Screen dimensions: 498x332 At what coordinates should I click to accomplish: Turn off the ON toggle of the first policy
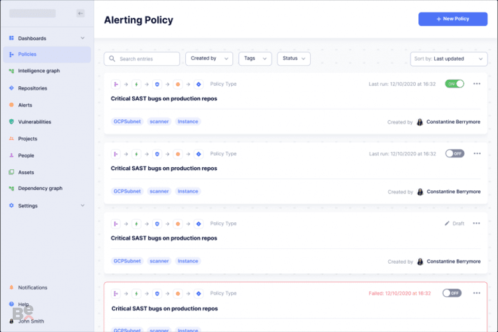coord(455,84)
